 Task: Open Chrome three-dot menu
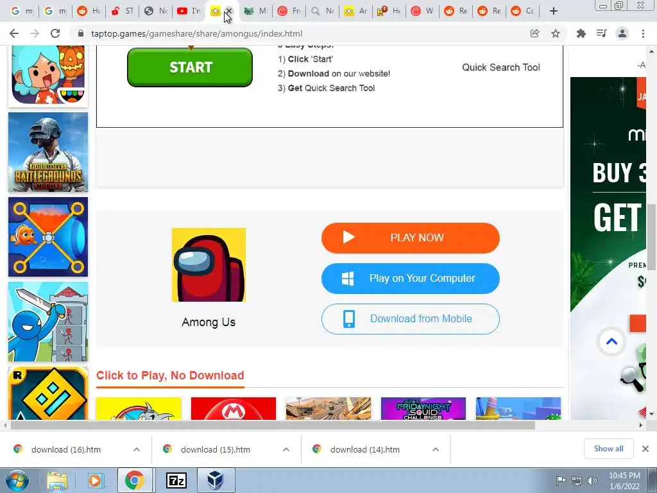pyautogui.click(x=643, y=33)
